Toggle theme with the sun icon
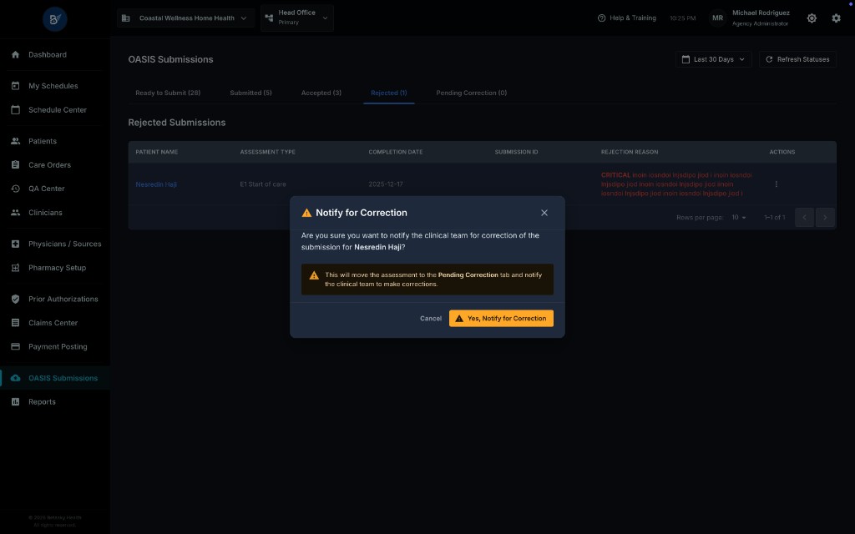855x534 pixels. (x=812, y=18)
